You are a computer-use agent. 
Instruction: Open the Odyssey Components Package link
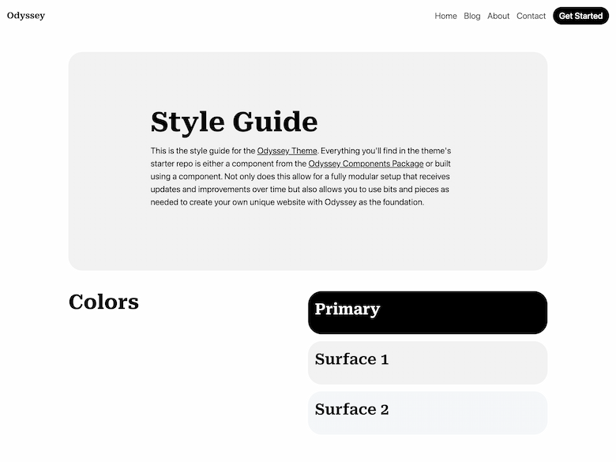[x=366, y=163]
